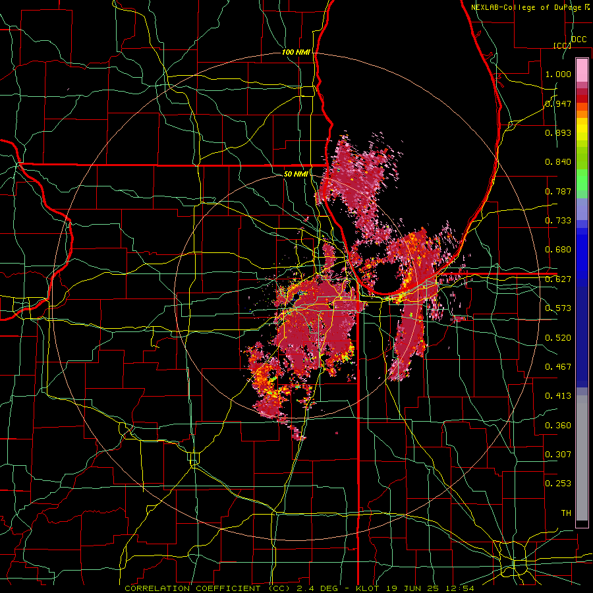The height and width of the screenshot is (593, 593).
Task: Click the 0.680 legend value
Action: point(558,250)
